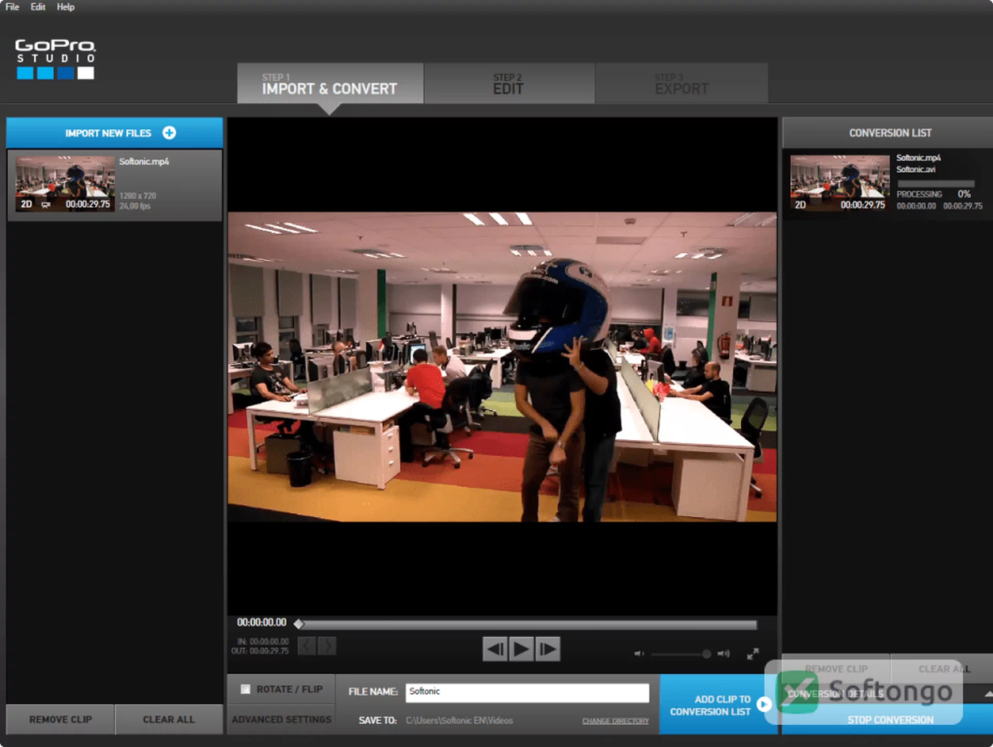Click the Softonic.avi output name in Conversion List
Image resolution: width=993 pixels, height=747 pixels.
(x=915, y=170)
